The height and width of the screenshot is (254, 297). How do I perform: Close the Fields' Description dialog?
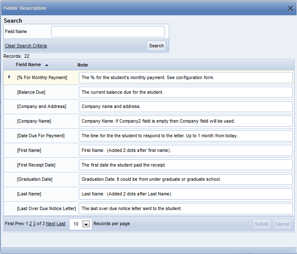tap(290, 8)
